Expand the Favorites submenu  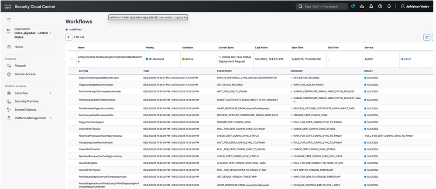(50, 93)
